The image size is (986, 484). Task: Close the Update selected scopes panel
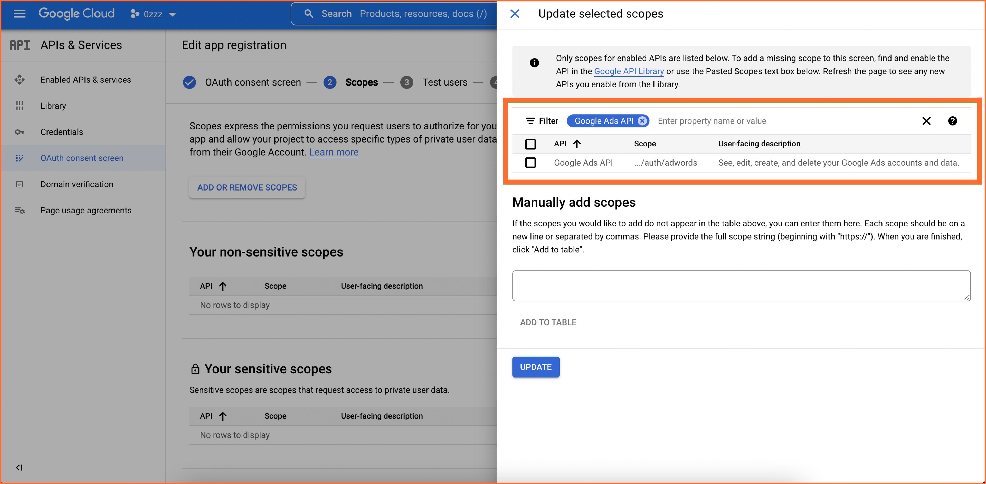point(515,14)
